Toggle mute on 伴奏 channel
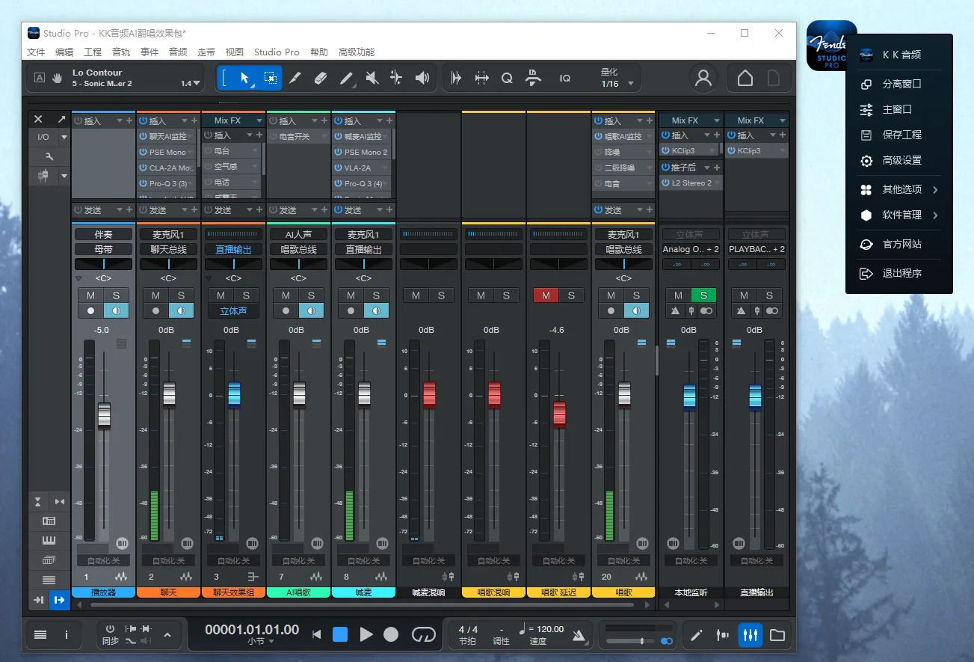 tap(90, 295)
